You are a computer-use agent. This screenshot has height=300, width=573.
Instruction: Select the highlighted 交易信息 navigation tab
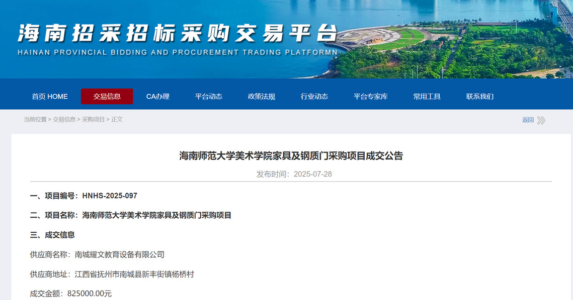(107, 96)
